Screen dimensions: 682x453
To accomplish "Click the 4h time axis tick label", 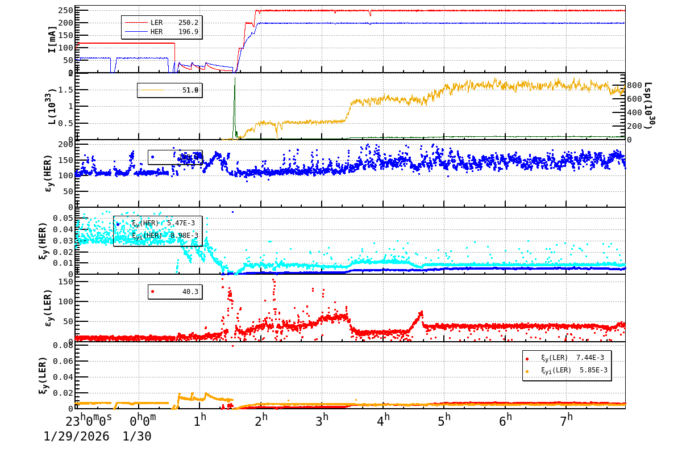I will (x=384, y=418).
